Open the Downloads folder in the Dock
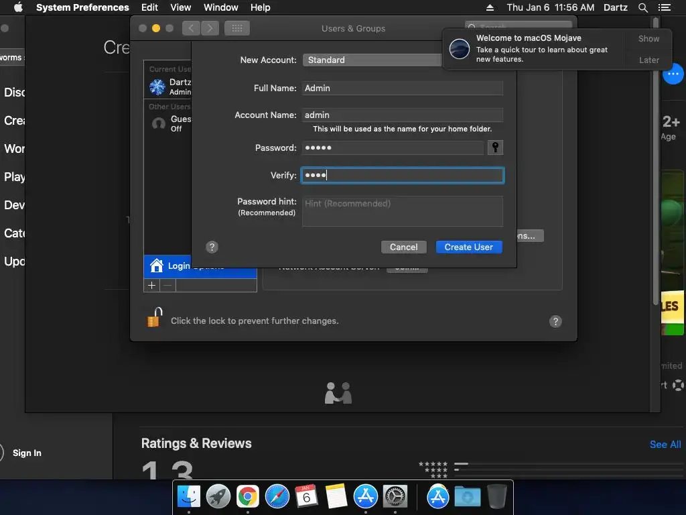The width and height of the screenshot is (686, 515). click(x=467, y=497)
